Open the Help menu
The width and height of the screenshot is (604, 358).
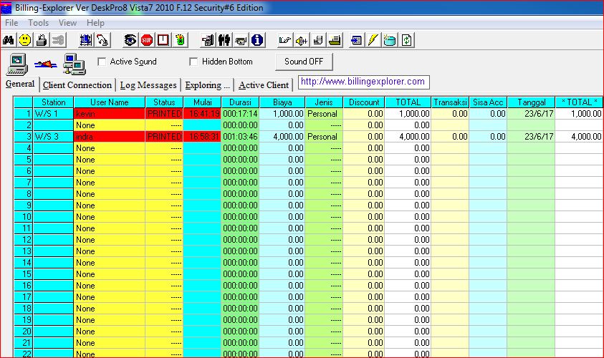tap(95, 23)
